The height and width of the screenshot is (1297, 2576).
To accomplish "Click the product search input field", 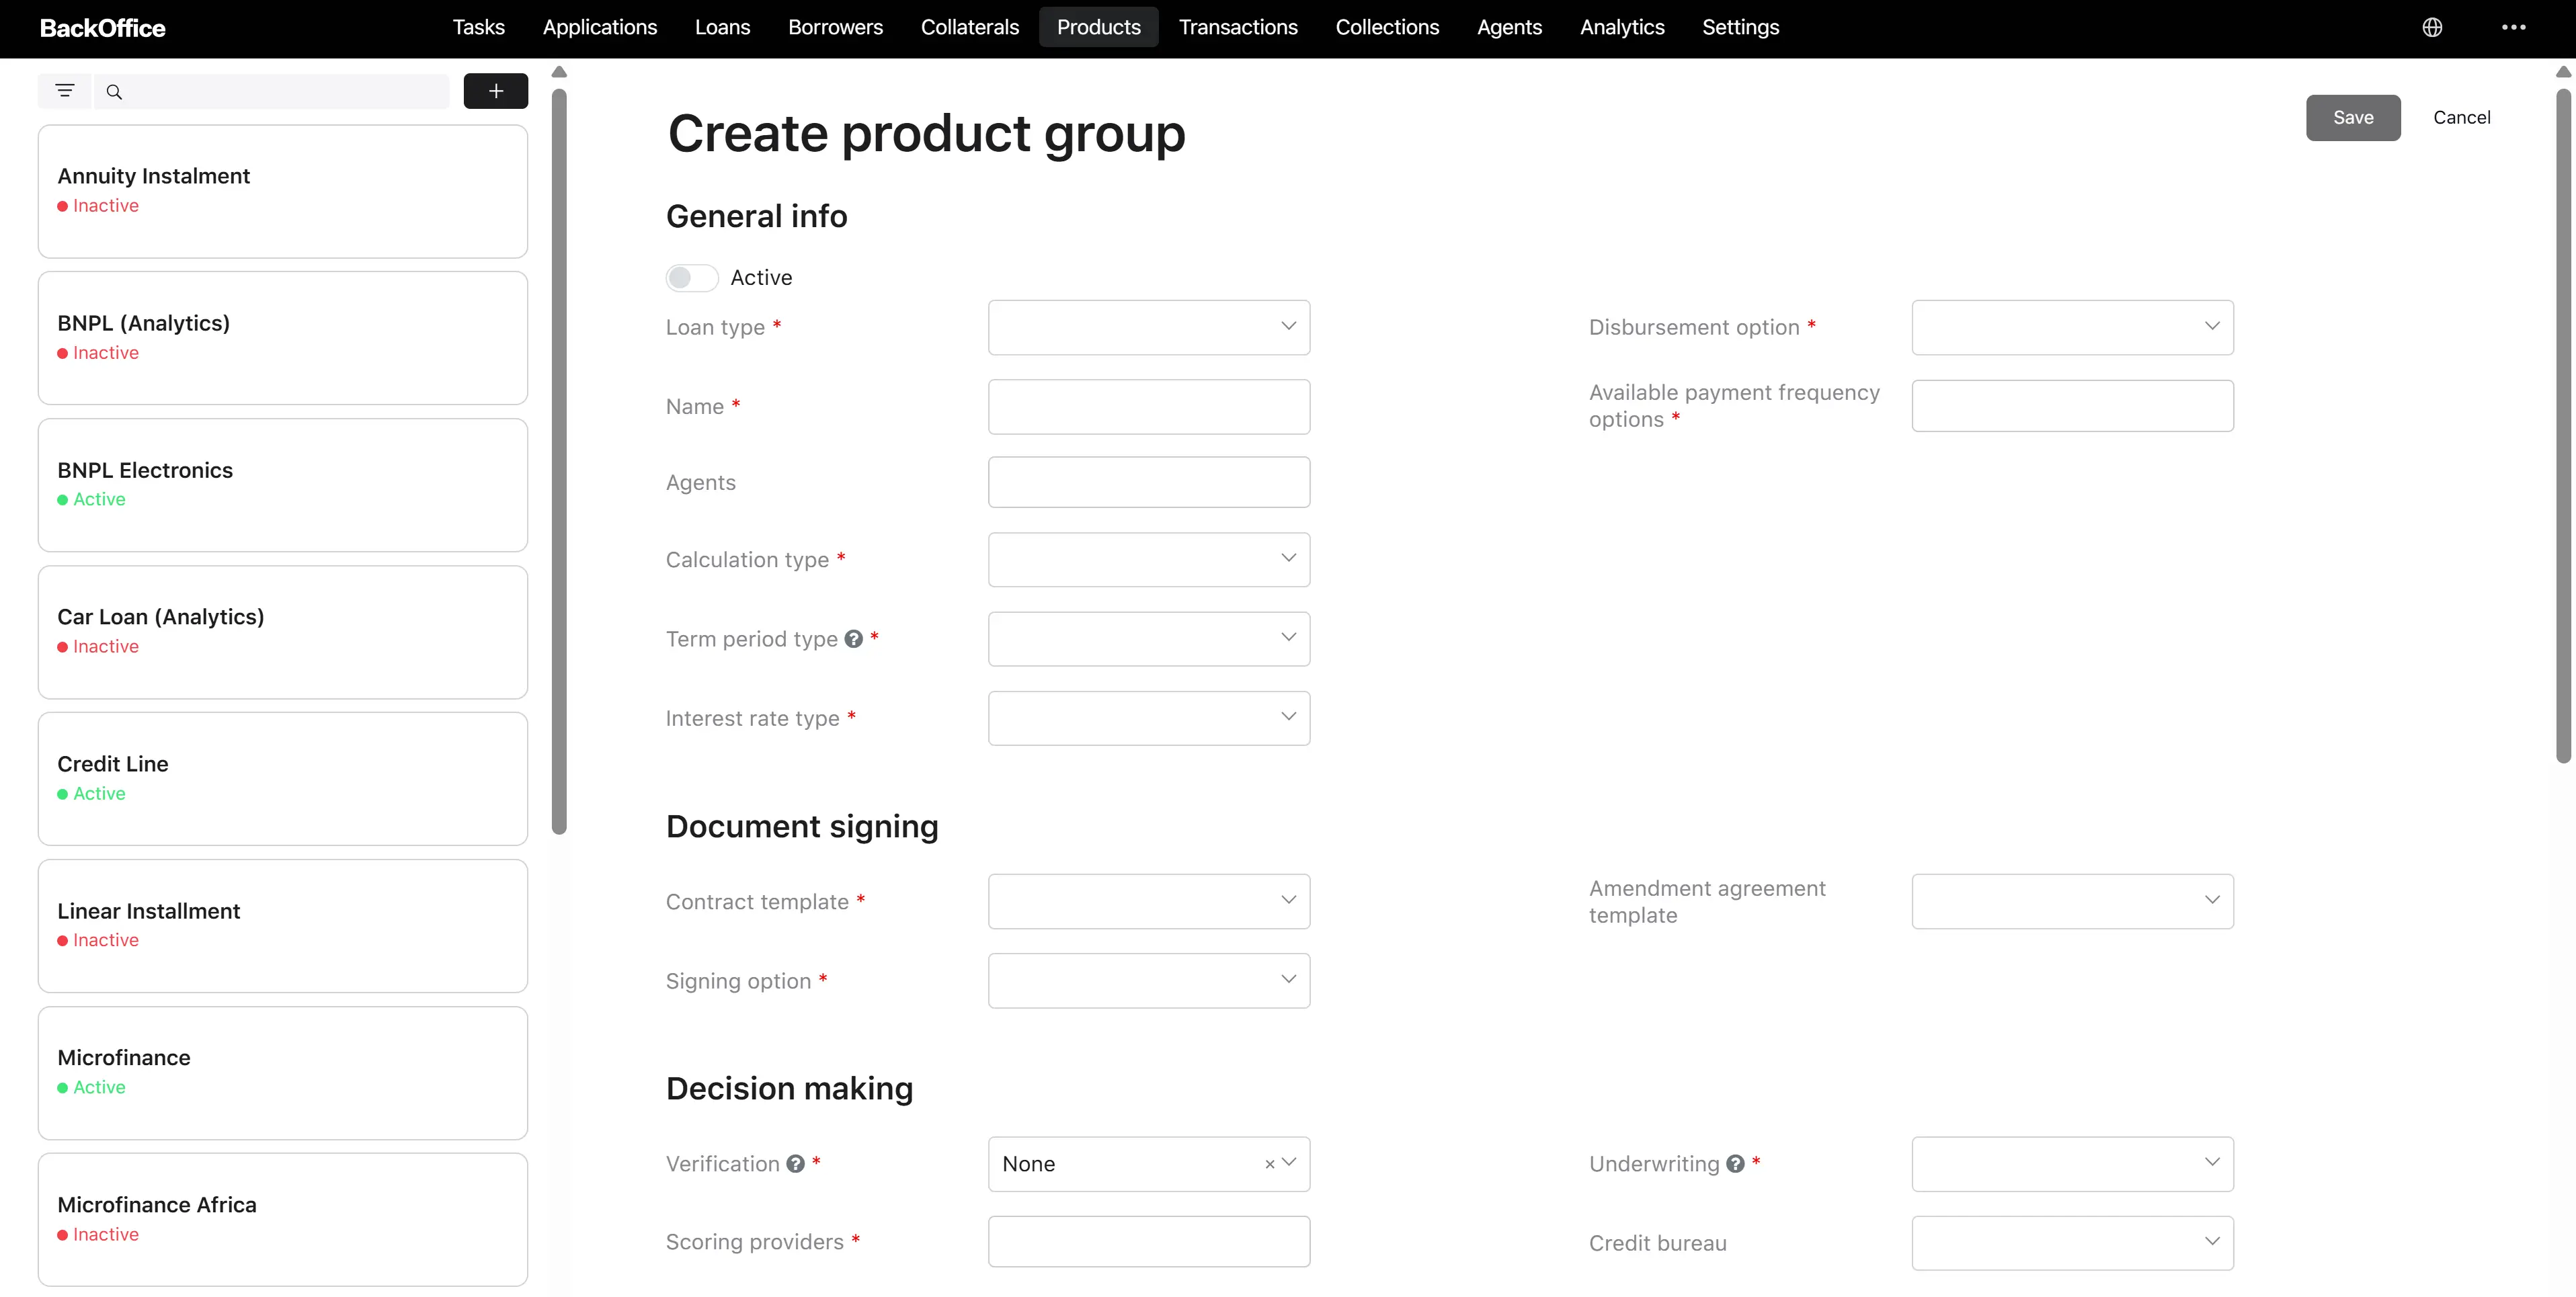I will (272, 91).
